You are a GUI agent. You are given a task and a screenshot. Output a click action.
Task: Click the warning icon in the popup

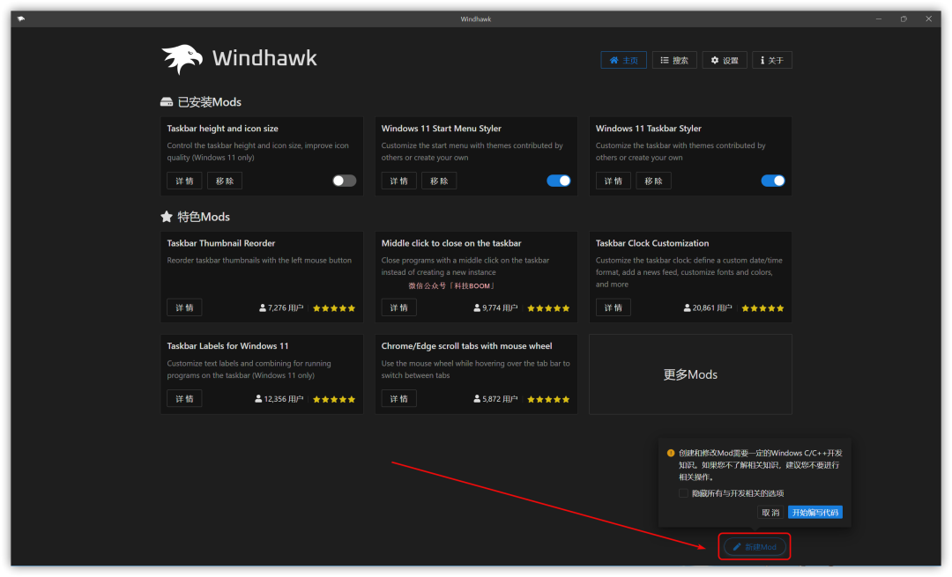click(671, 453)
